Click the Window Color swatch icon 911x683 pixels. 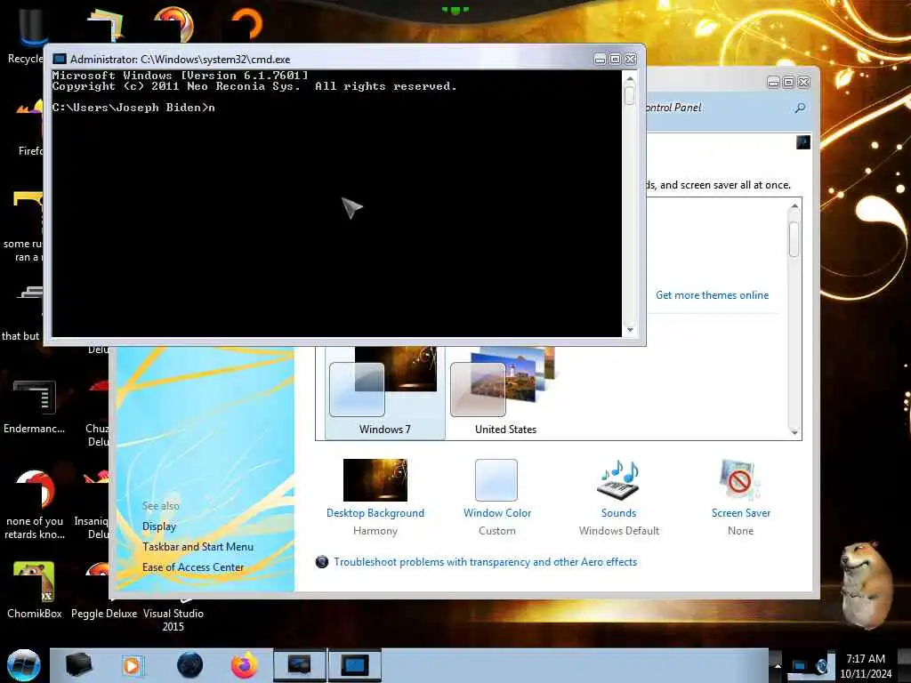496,479
